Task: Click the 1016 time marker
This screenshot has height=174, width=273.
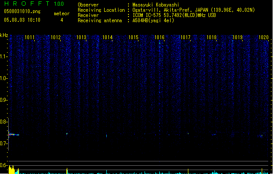Action: tap(159, 37)
